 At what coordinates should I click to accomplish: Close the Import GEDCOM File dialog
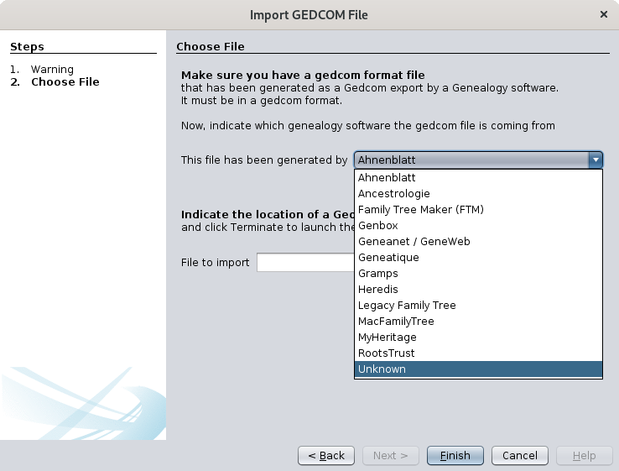604,14
